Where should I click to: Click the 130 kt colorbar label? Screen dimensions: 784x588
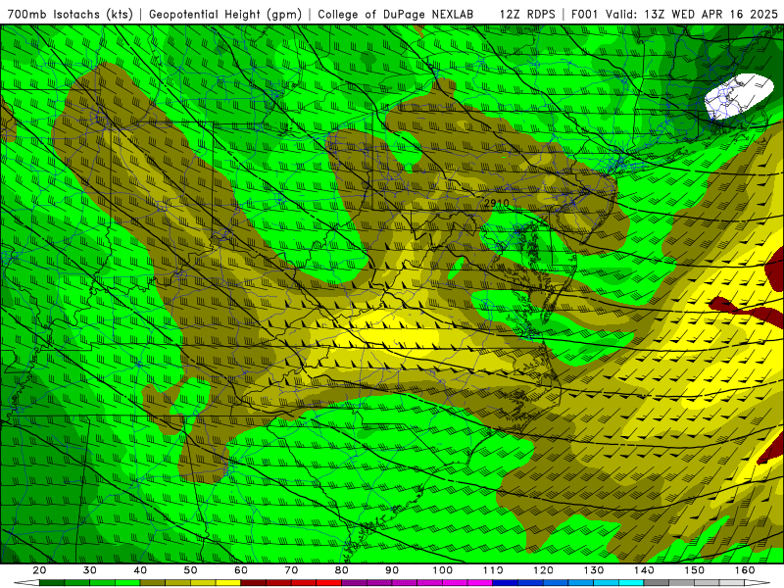[x=594, y=570]
